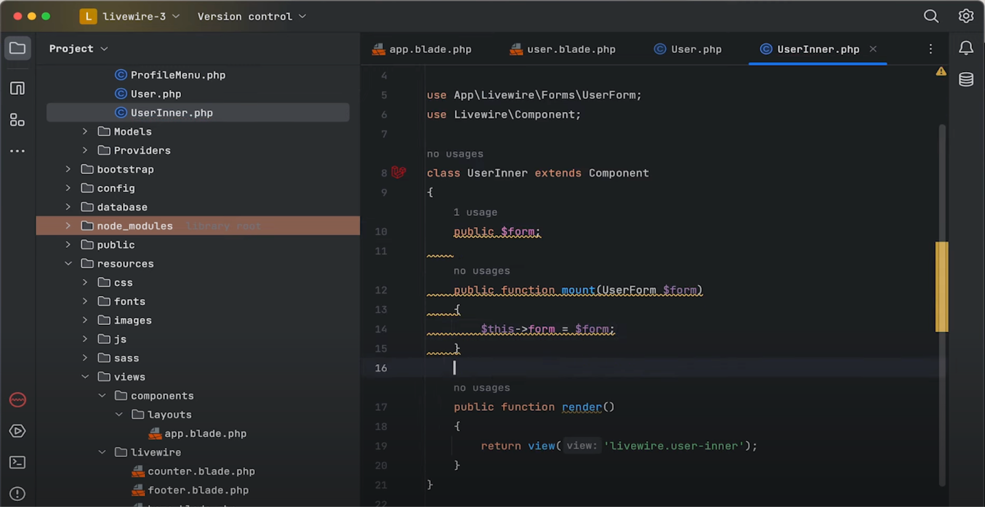The image size is (985, 507).
Task: Click 'no usages' hint above mount function
Action: coord(482,271)
